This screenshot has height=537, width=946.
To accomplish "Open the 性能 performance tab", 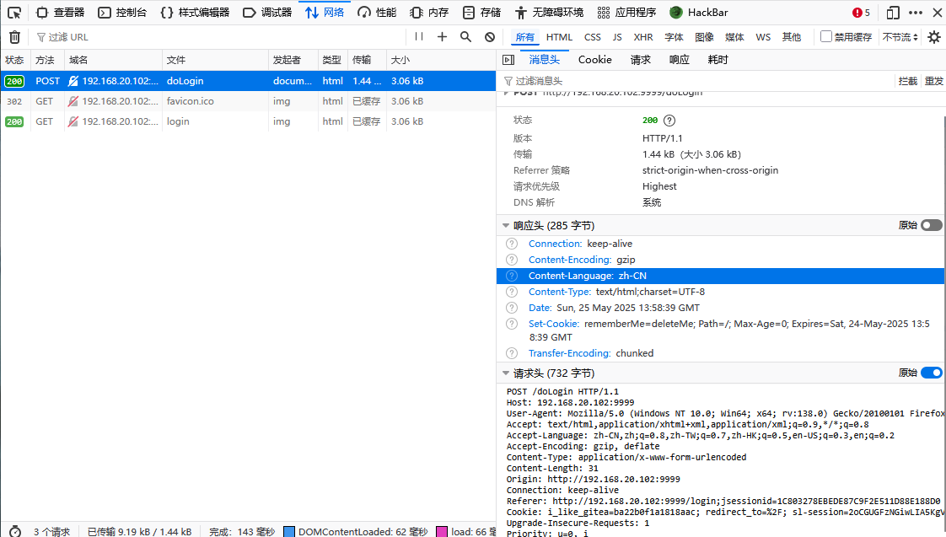I will click(x=377, y=13).
